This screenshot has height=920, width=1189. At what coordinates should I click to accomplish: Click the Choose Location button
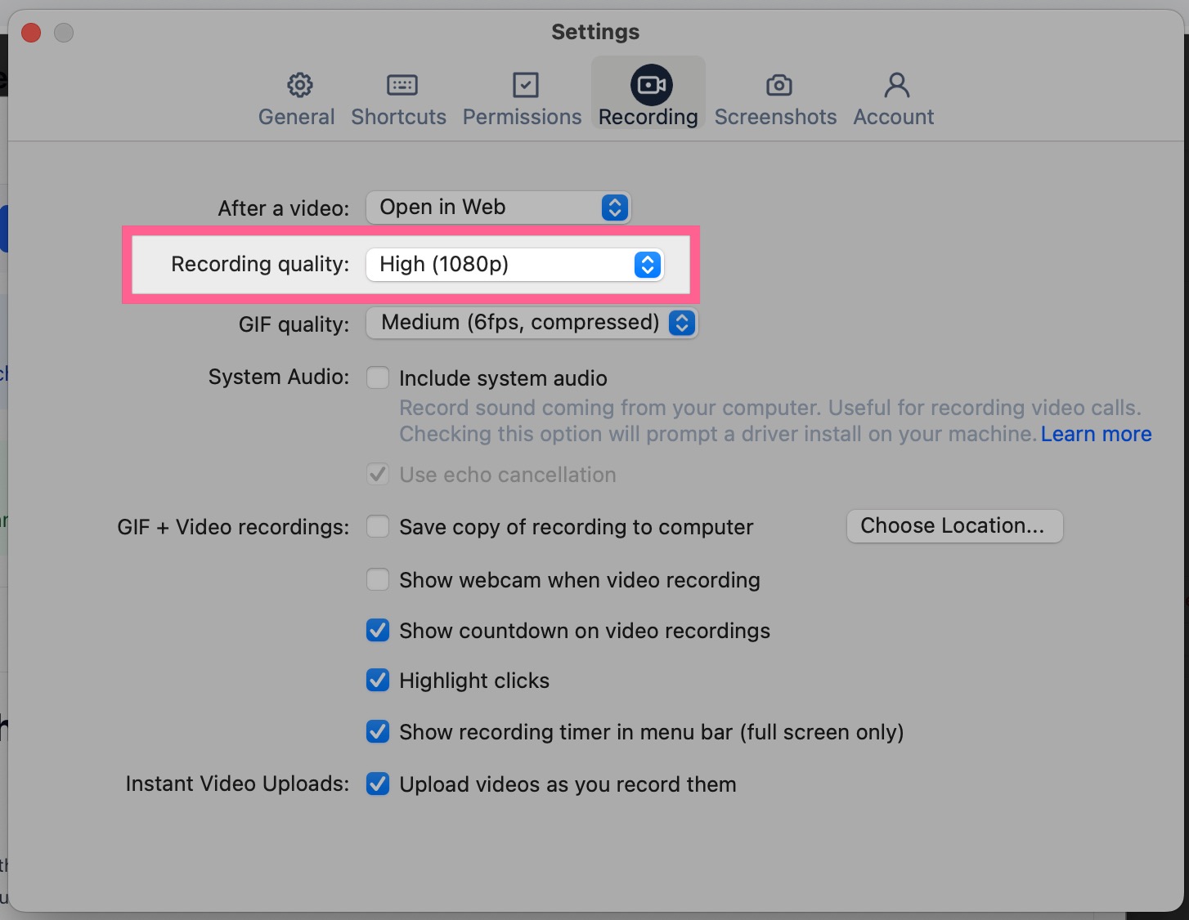coord(953,526)
